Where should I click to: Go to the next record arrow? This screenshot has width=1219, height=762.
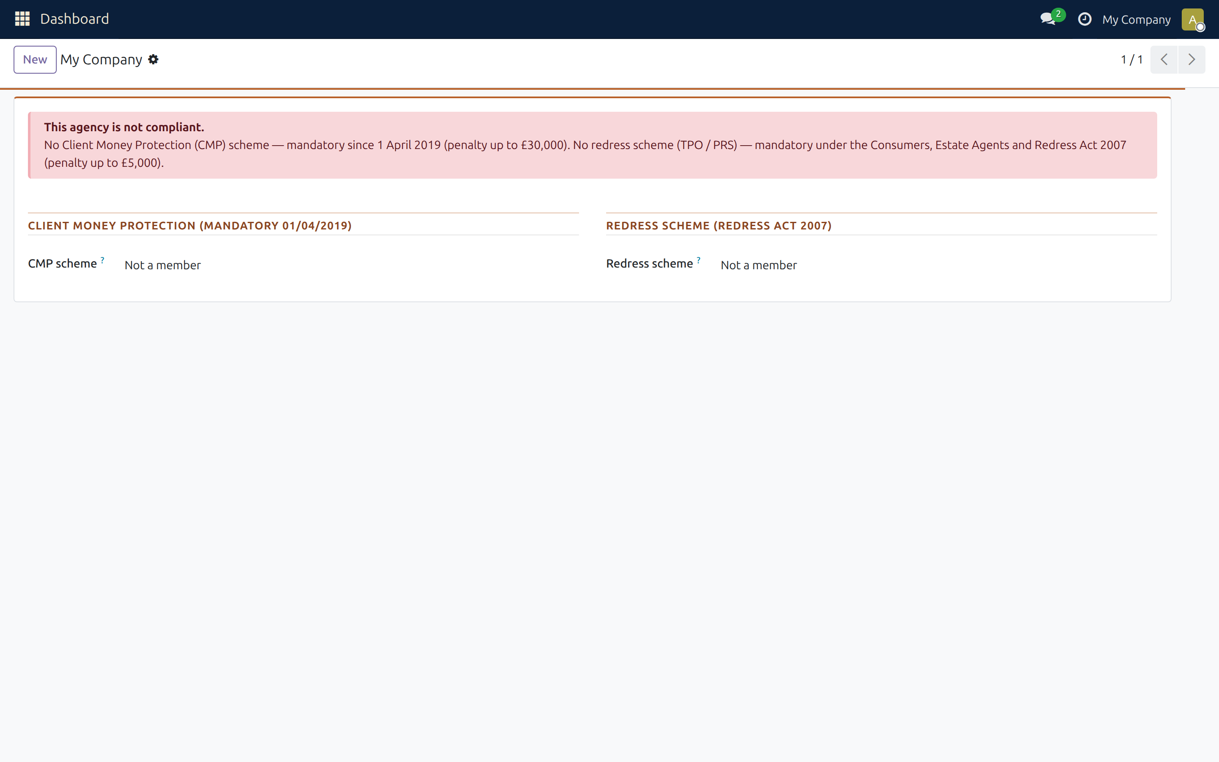(x=1191, y=59)
